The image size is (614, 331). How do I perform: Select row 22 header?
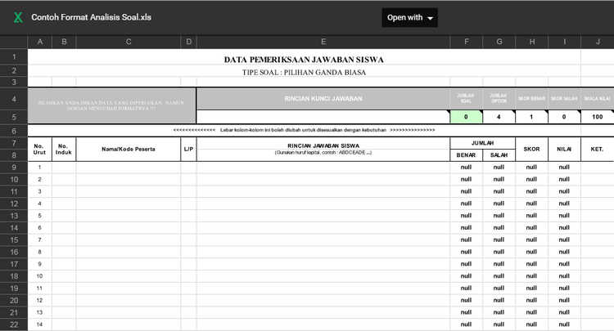pos(14,324)
